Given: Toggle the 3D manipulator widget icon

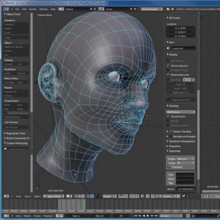Looking at the screenshot, I should (88, 197).
